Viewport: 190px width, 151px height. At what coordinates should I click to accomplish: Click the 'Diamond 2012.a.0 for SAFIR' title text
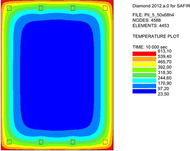(x=161, y=6)
